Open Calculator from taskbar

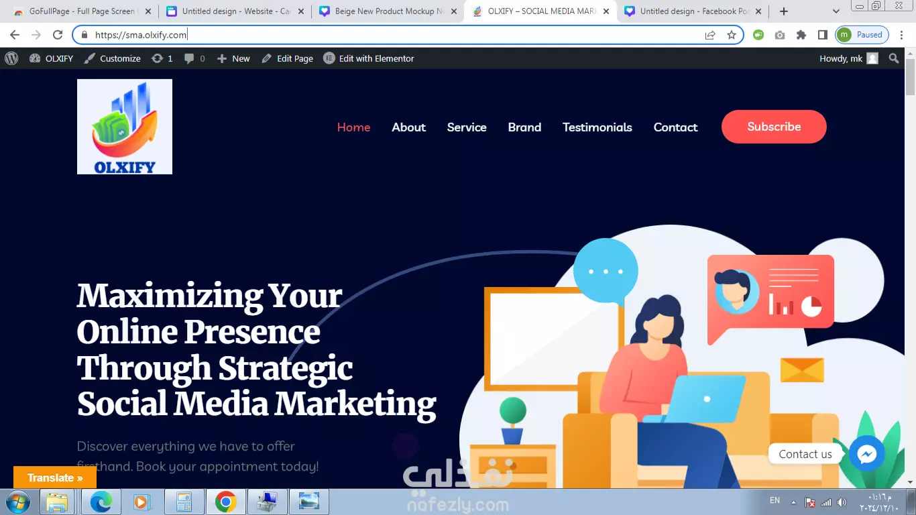[x=183, y=502]
